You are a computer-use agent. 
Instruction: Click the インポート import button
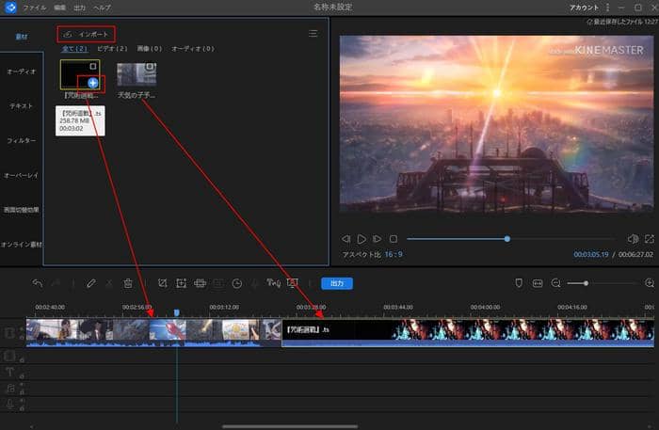pyautogui.click(x=86, y=34)
